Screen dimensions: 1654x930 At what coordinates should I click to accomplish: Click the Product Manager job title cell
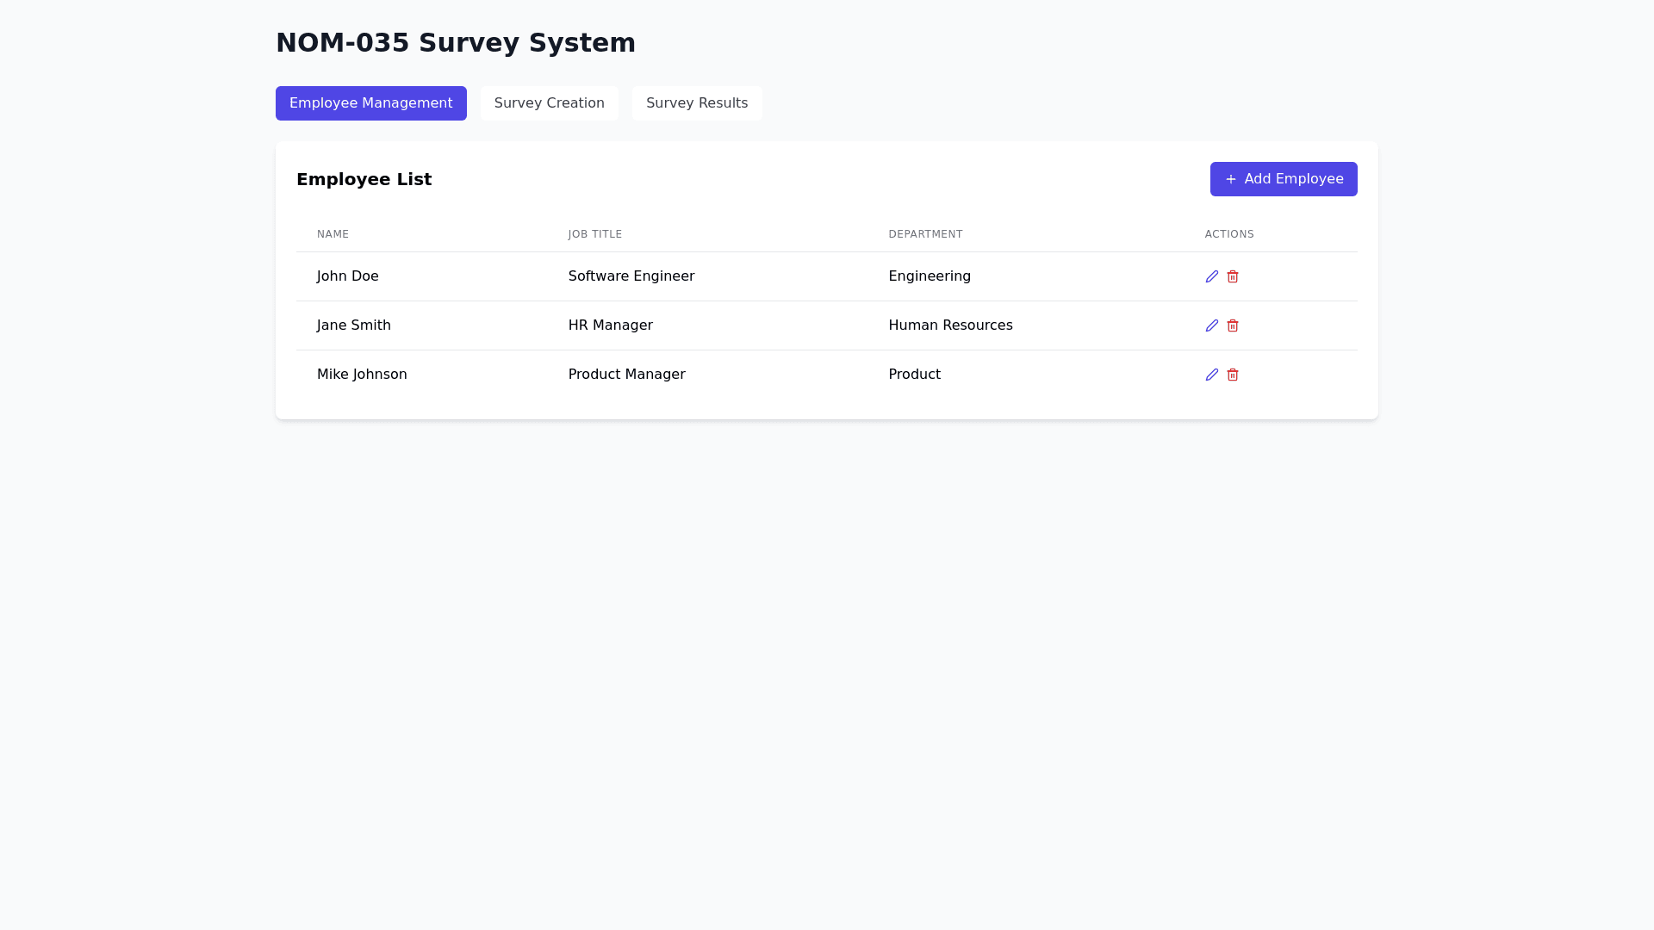(626, 375)
